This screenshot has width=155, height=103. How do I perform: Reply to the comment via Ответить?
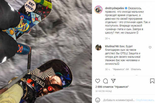point(136,69)
